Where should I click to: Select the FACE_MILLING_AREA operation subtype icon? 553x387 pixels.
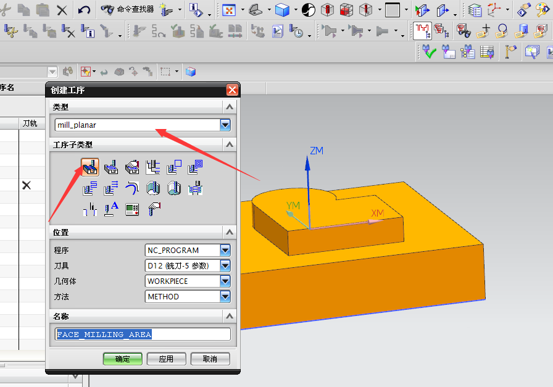(x=90, y=167)
